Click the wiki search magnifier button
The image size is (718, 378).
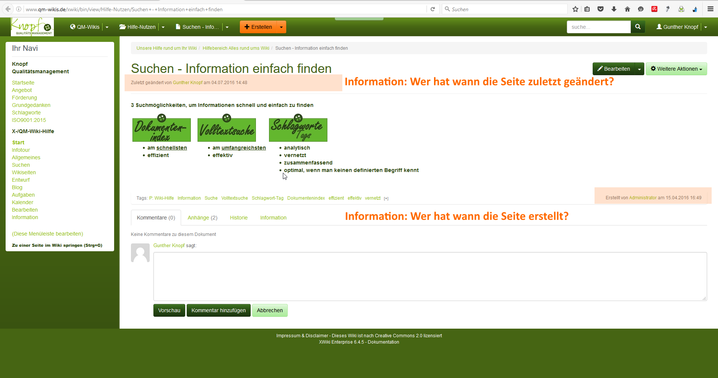(x=638, y=27)
